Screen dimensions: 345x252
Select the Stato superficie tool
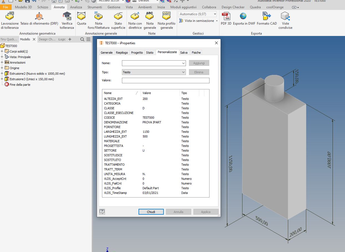(118, 17)
